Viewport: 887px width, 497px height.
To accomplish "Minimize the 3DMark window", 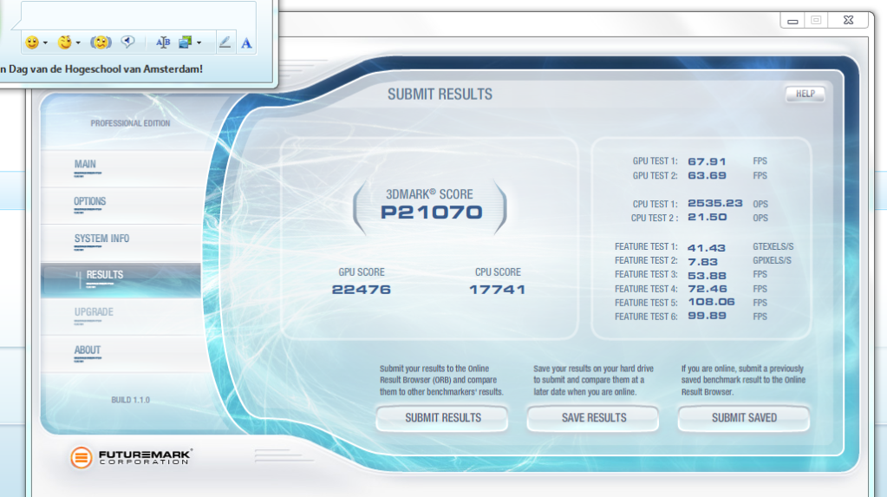I will click(792, 21).
